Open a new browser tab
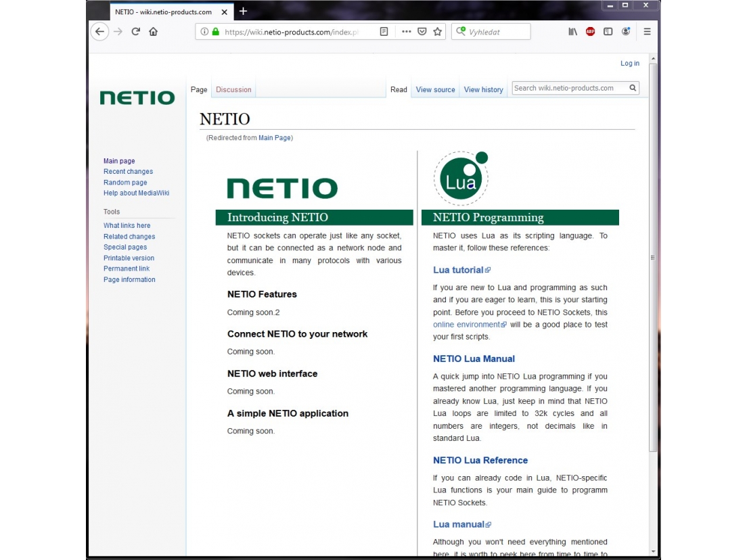Image resolution: width=747 pixels, height=560 pixels. pos(244,11)
